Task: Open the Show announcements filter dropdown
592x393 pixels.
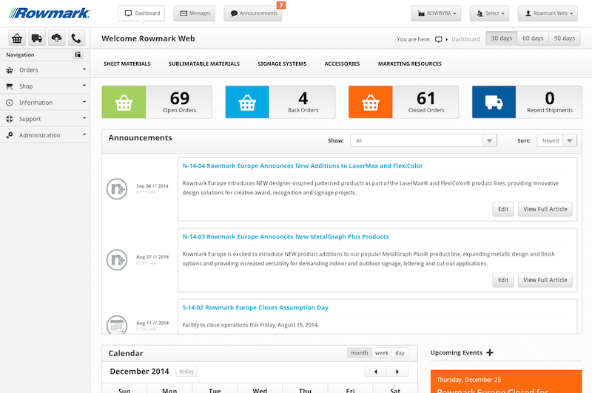Action: [x=423, y=140]
